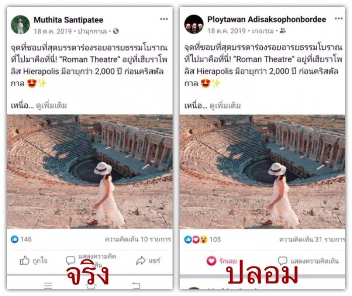Screen dimensions: 352x296
Task: Open Muthita Santipatee's profile picture
Action: pyautogui.click(x=20, y=25)
